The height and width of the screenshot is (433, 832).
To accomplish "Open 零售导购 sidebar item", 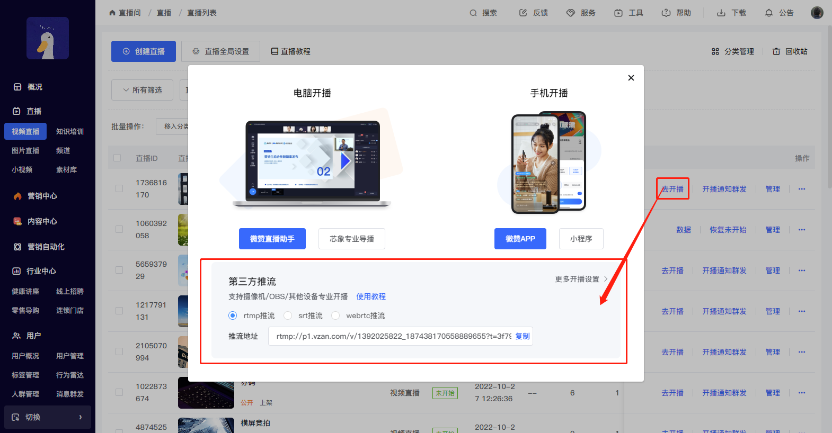I will point(25,310).
